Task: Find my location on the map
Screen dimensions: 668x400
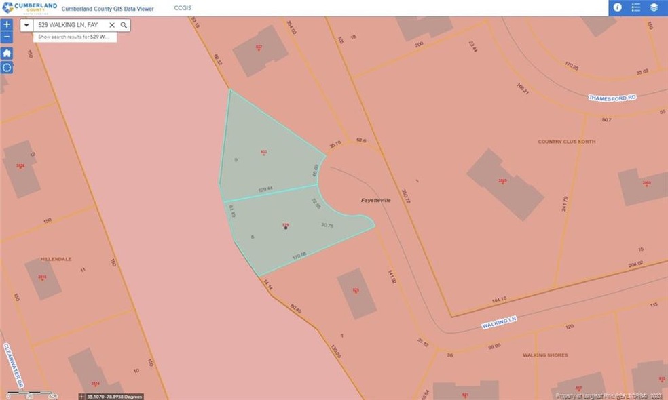Action: (x=7, y=68)
